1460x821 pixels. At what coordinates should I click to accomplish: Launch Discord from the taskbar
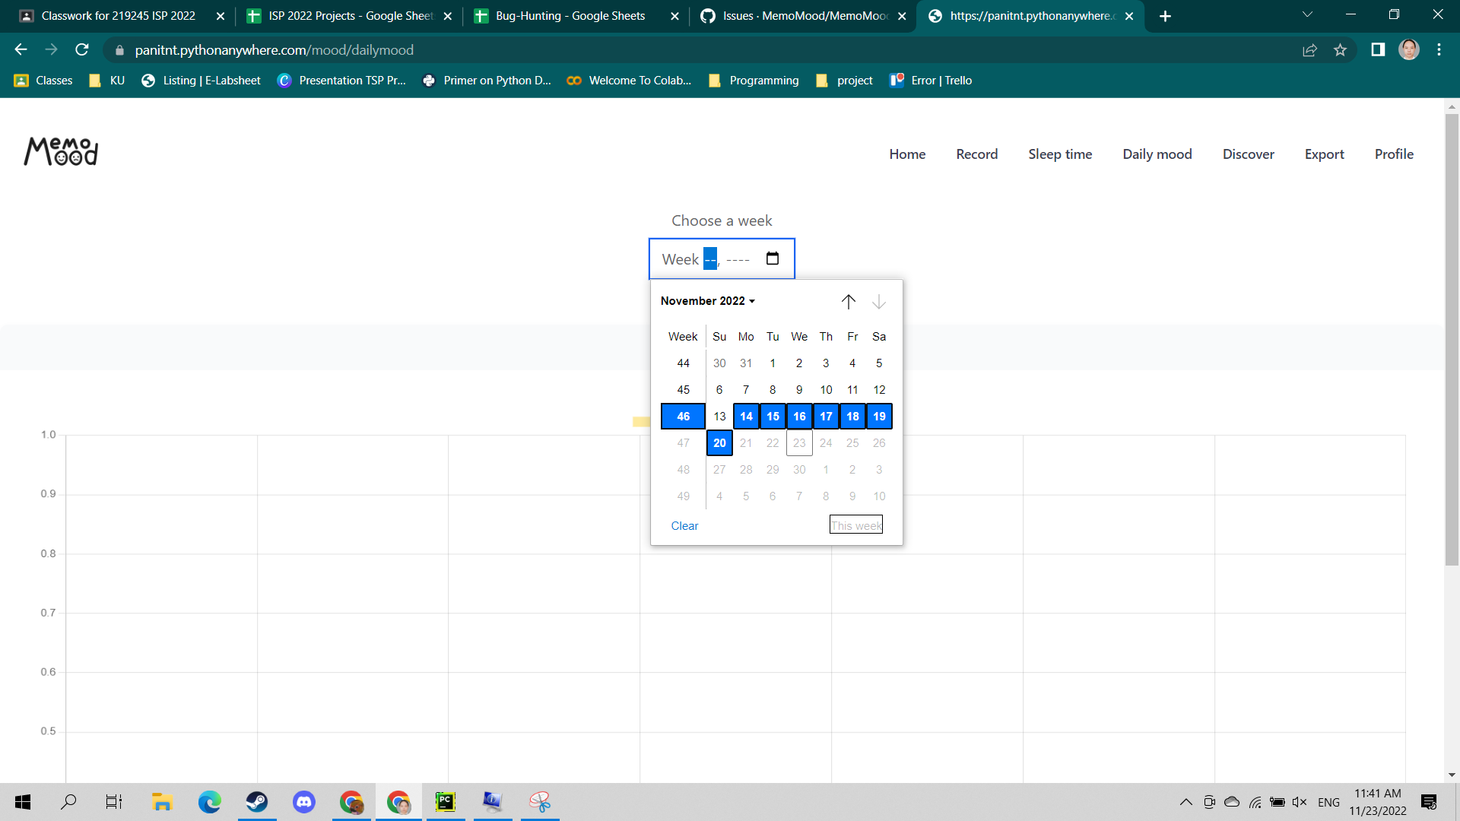[303, 802]
